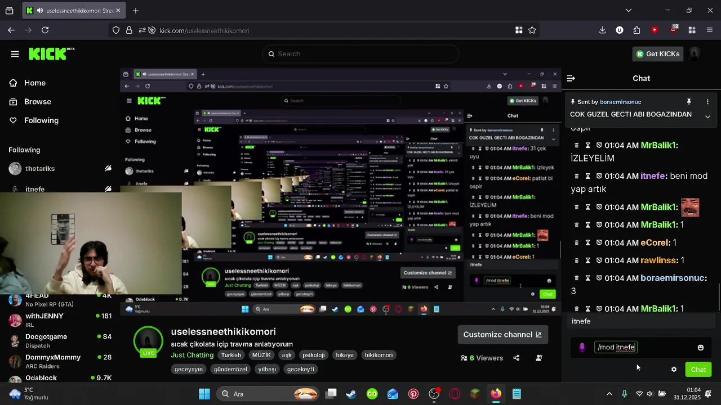721x405 pixels.
Task: Open Firefox tracking protection shield
Action: point(116,30)
